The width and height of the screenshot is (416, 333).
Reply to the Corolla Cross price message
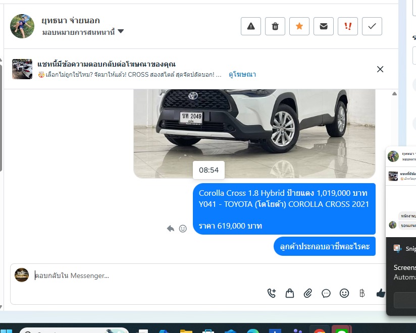click(170, 229)
